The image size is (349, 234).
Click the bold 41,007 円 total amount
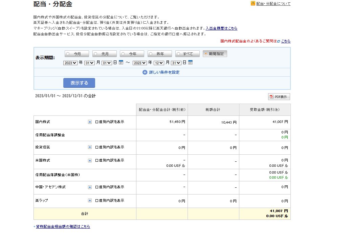[x=279, y=211]
